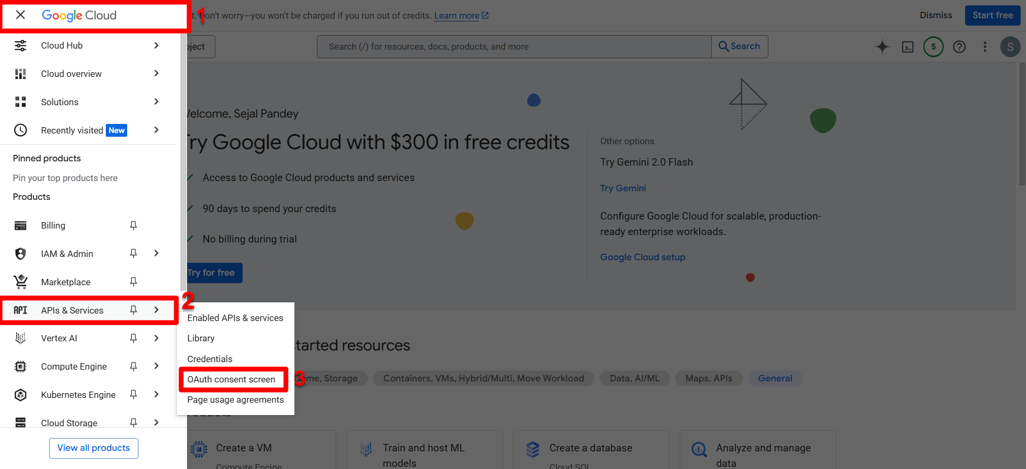Click the Start free button
Image resolution: width=1026 pixels, height=469 pixels.
pos(992,15)
